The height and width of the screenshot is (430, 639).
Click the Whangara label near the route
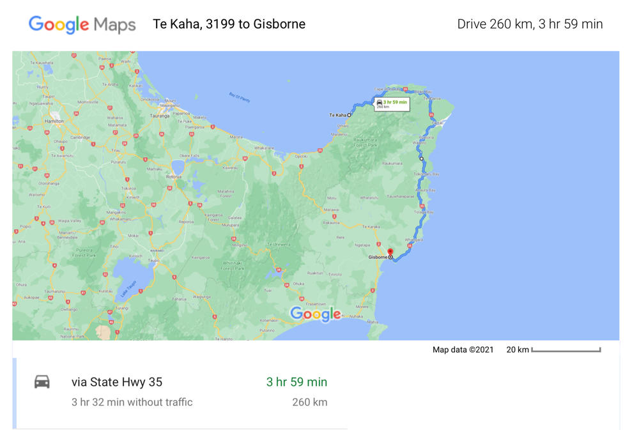414,240
